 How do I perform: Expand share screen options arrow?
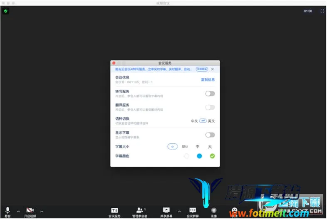coord(179,212)
